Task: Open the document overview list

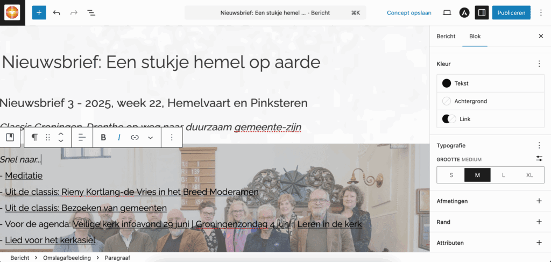Action: click(x=91, y=12)
